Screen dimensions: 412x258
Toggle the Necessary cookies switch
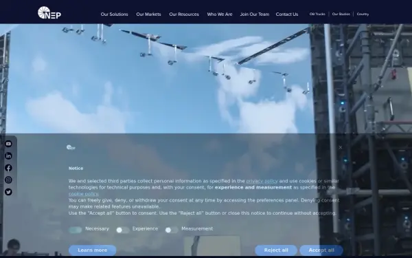75,230
